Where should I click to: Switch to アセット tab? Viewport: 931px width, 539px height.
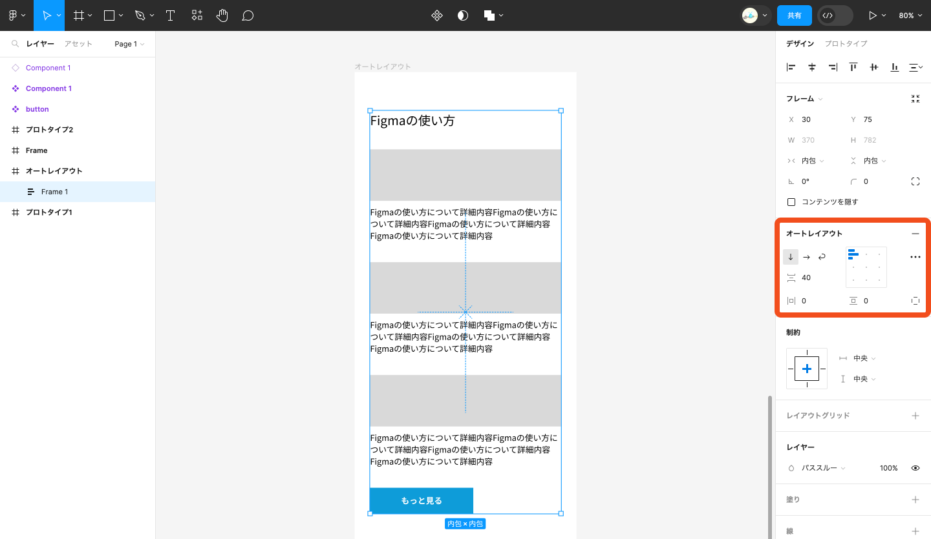click(x=78, y=44)
